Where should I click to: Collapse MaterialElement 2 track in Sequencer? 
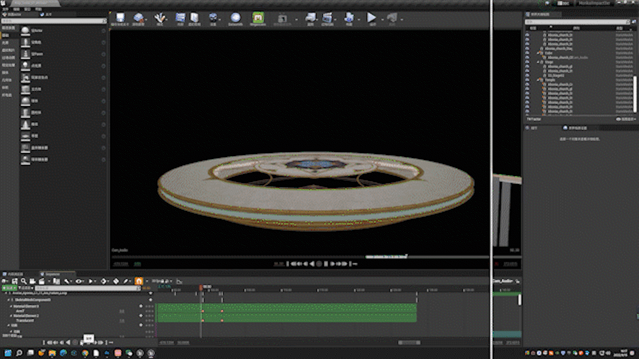[x=11, y=316]
